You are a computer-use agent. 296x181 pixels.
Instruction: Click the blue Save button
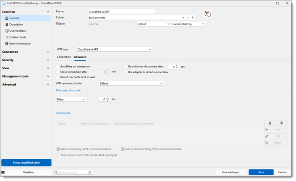(261, 172)
